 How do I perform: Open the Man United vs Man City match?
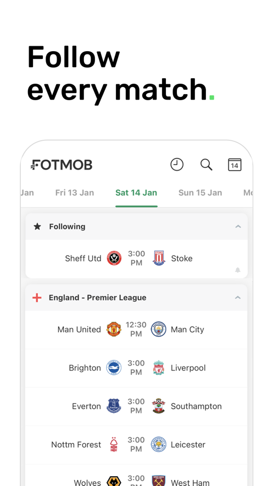click(136, 330)
